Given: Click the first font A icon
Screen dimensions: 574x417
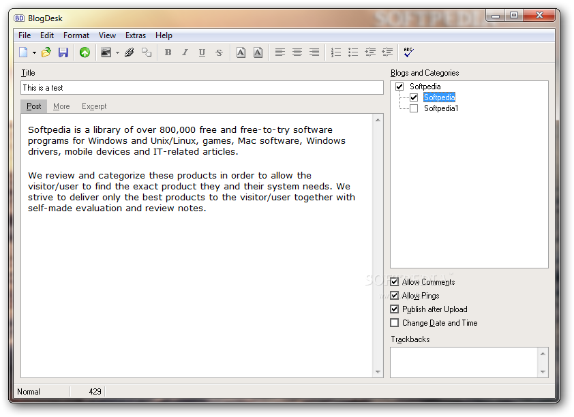Looking at the screenshot, I should [x=241, y=52].
